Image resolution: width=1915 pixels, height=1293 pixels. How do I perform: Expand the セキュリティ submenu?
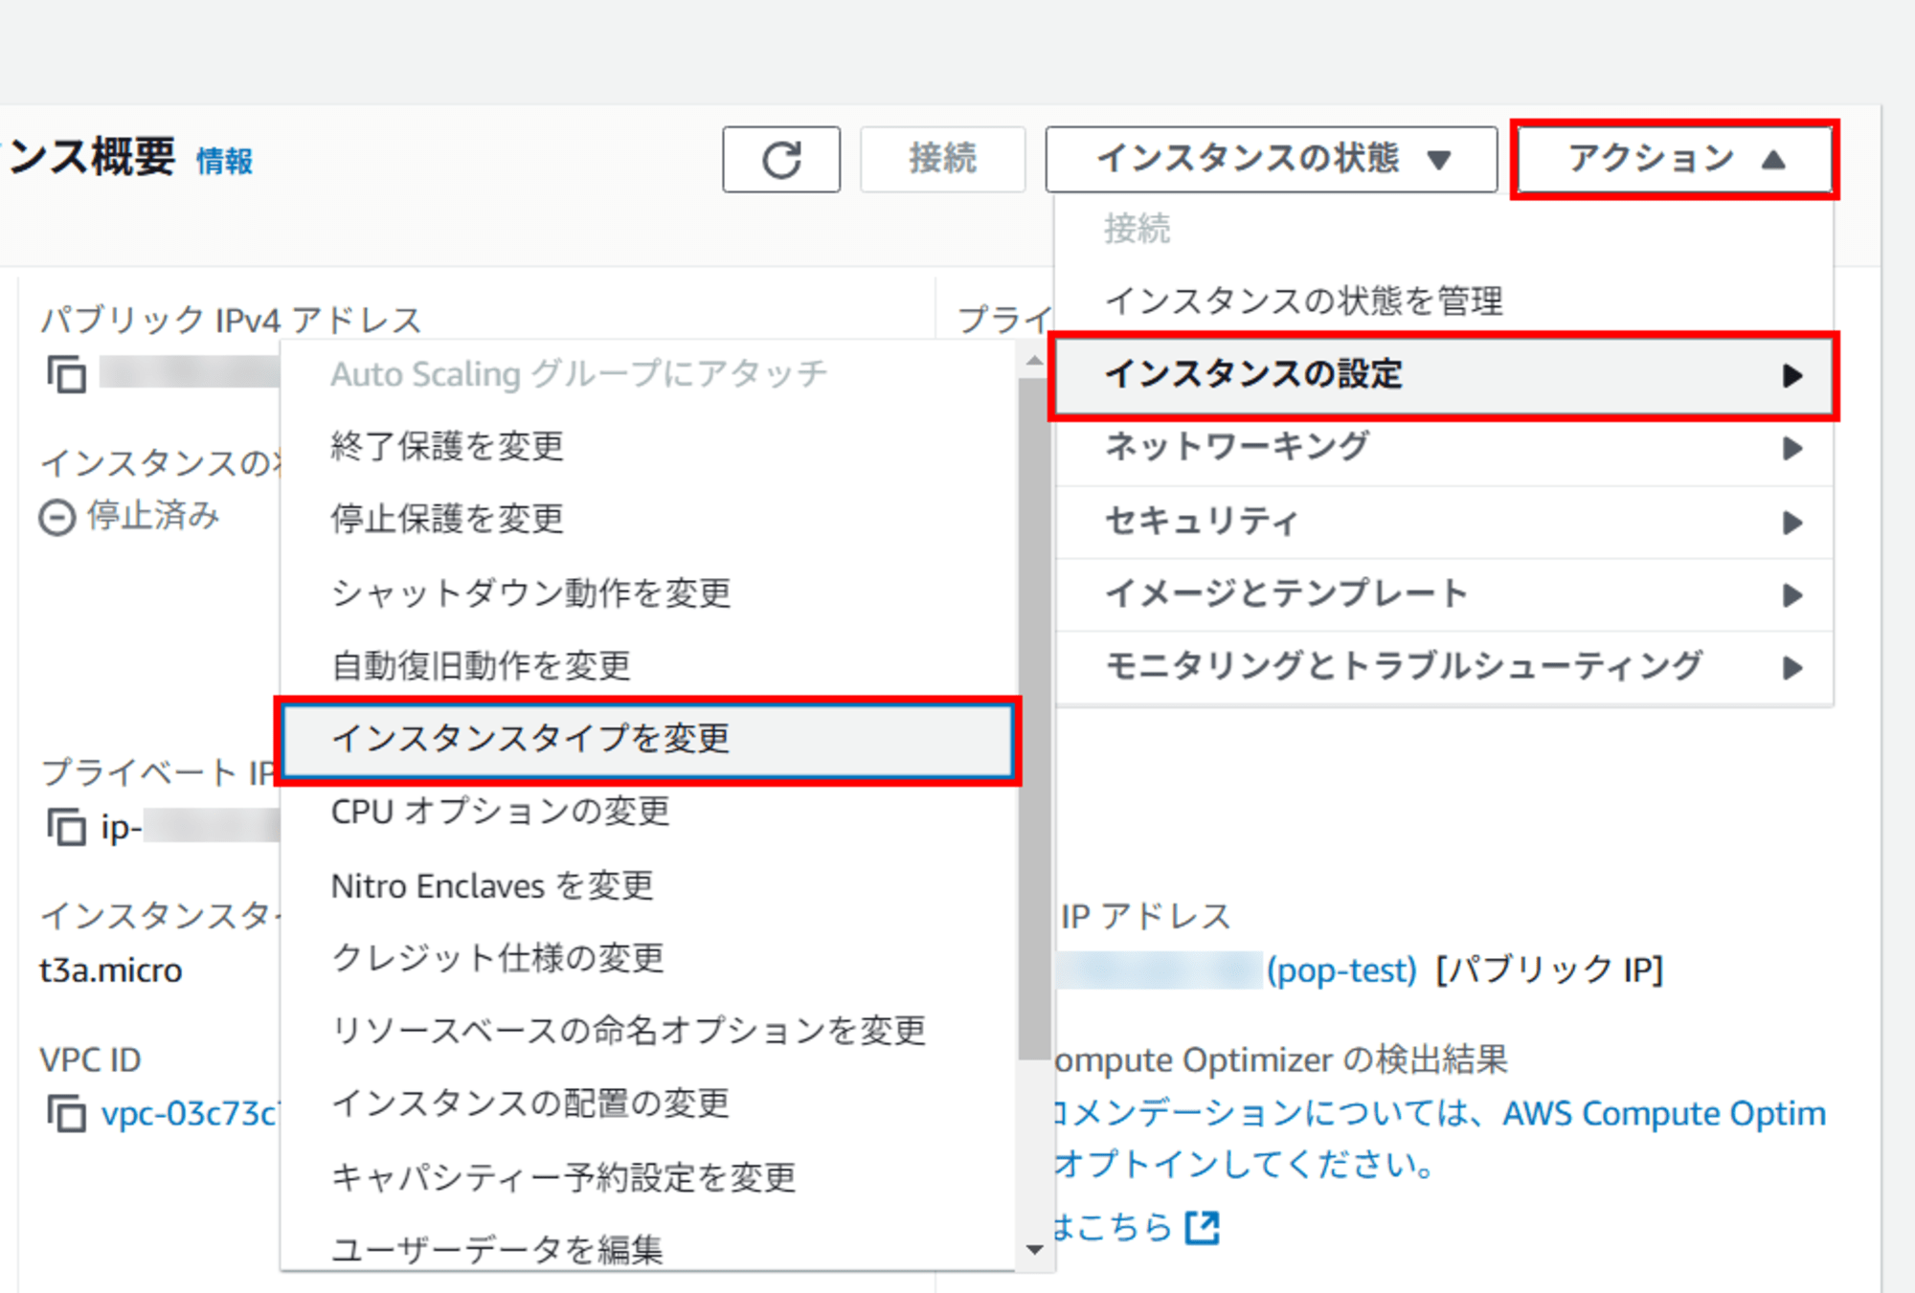1445,522
